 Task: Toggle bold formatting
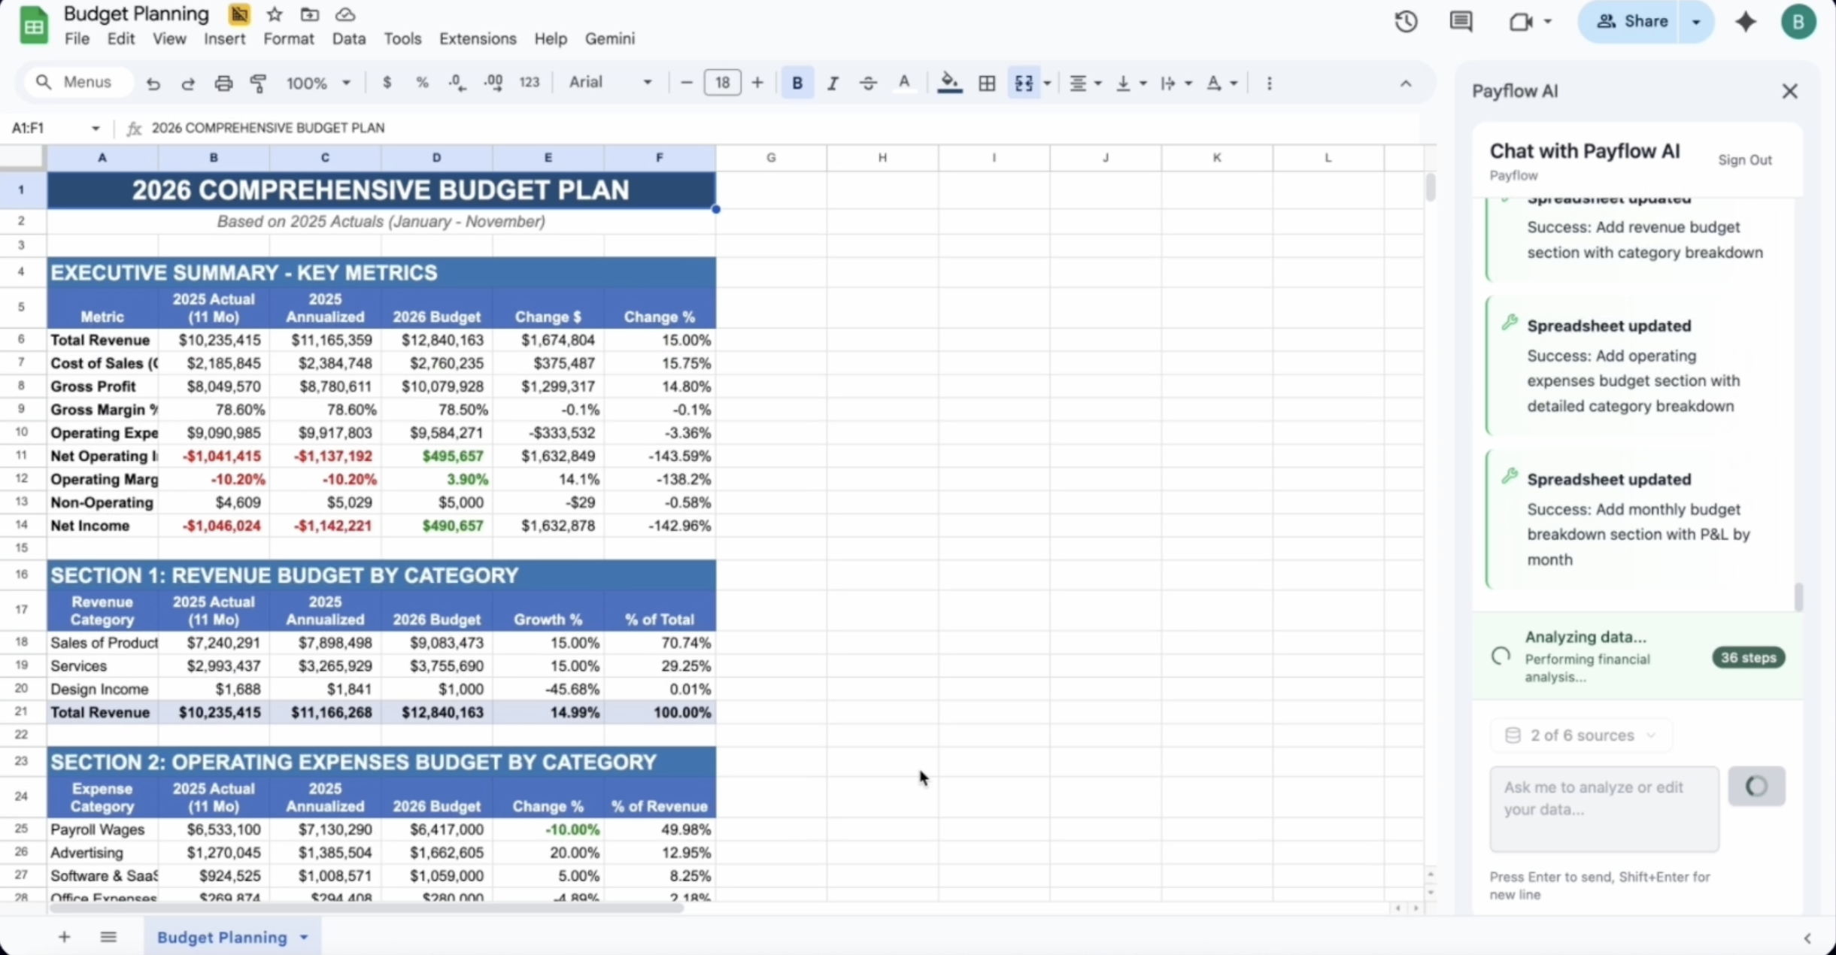(x=797, y=83)
